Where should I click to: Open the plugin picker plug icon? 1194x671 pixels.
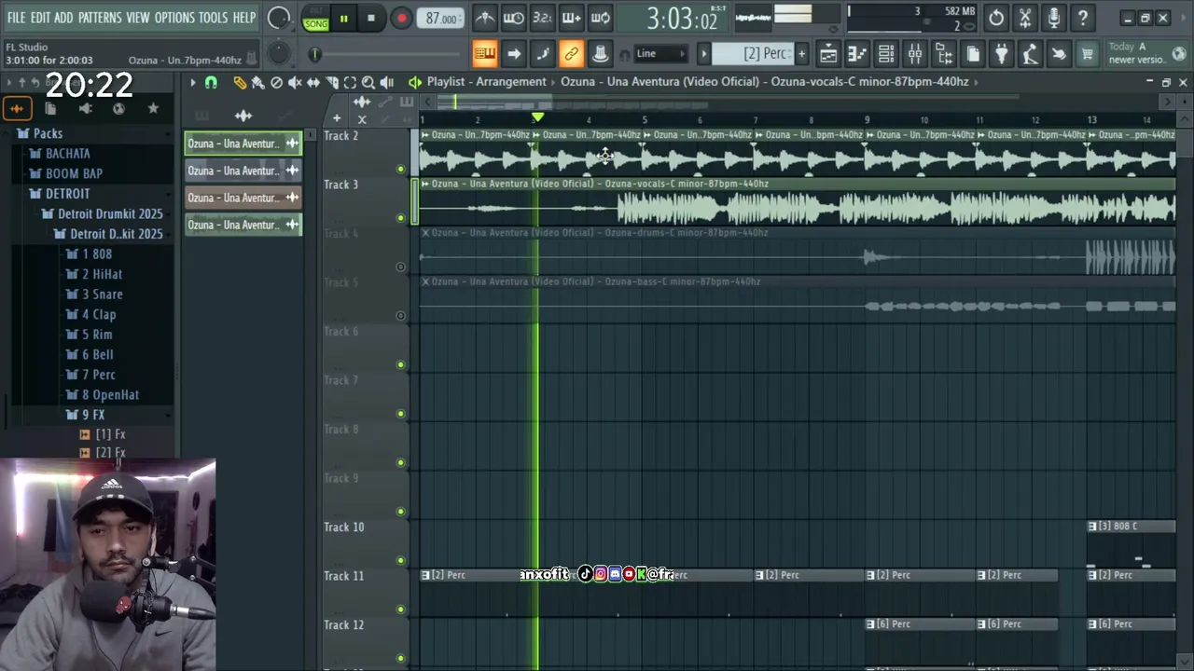point(1001,54)
